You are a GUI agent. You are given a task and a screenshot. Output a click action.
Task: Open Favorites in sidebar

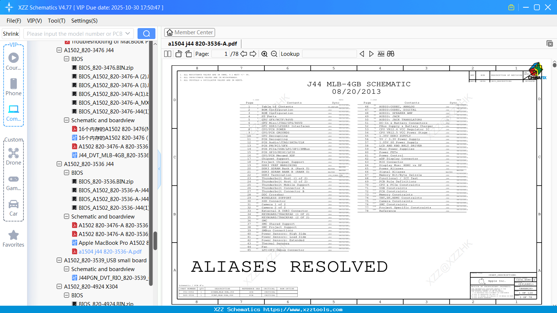point(14,239)
